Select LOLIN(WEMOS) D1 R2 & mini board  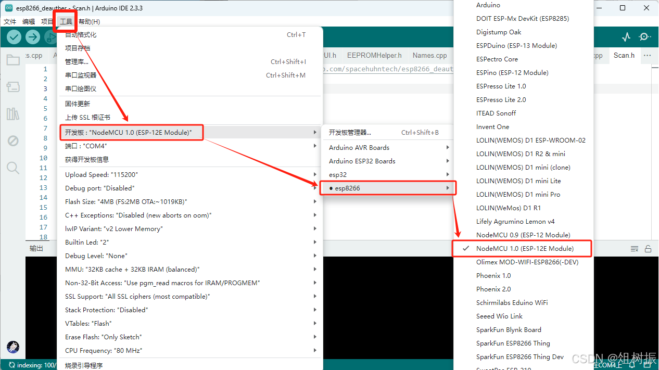[x=523, y=154]
